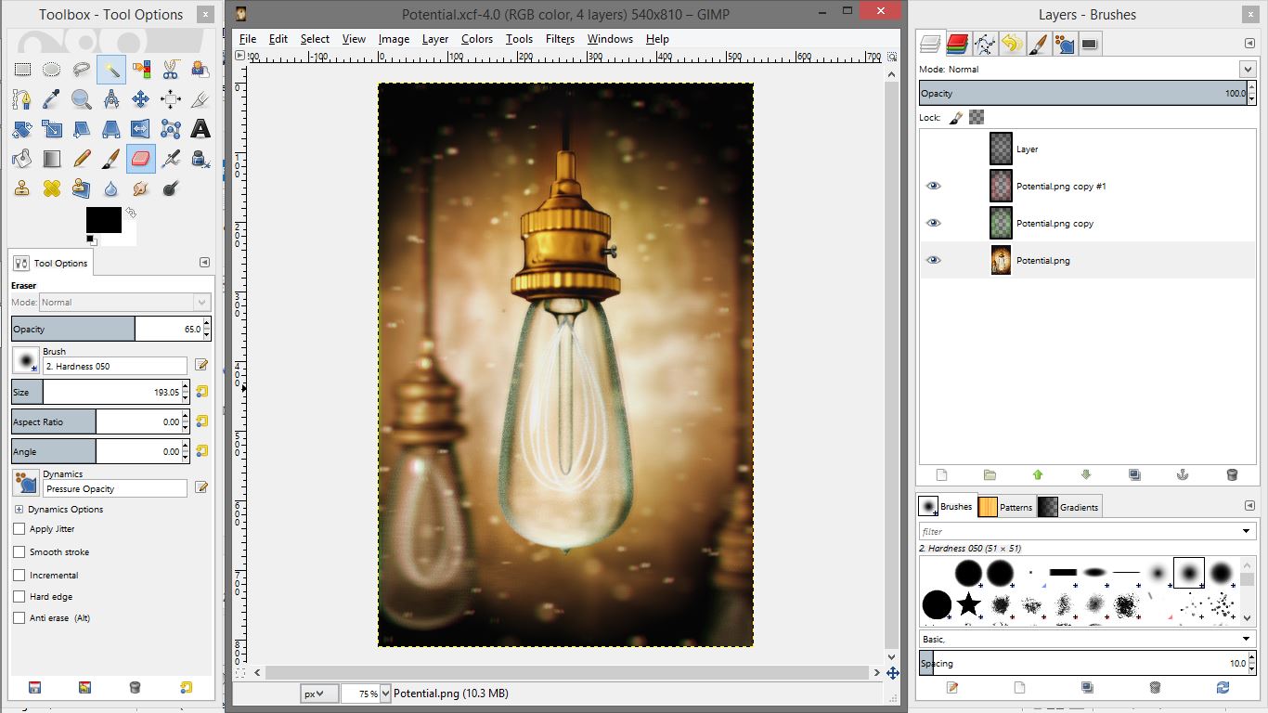Select the Blend gradient tool
Screen dimensions: 1268x713
(52, 159)
